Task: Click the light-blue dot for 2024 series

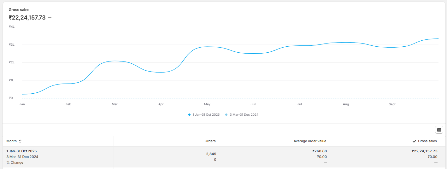Action: pyautogui.click(x=226, y=115)
